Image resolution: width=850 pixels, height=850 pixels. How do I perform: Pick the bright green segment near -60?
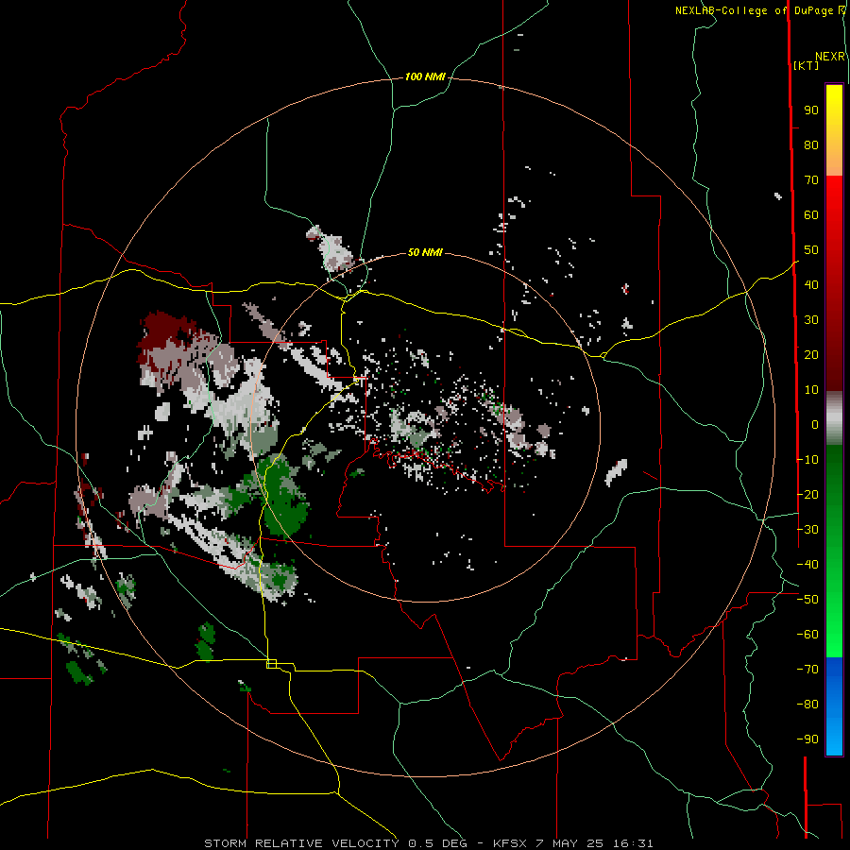(834, 637)
